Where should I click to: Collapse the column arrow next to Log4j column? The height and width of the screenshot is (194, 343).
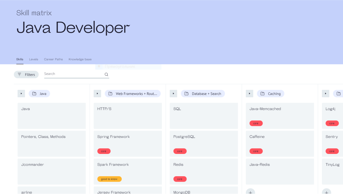pos(326,94)
